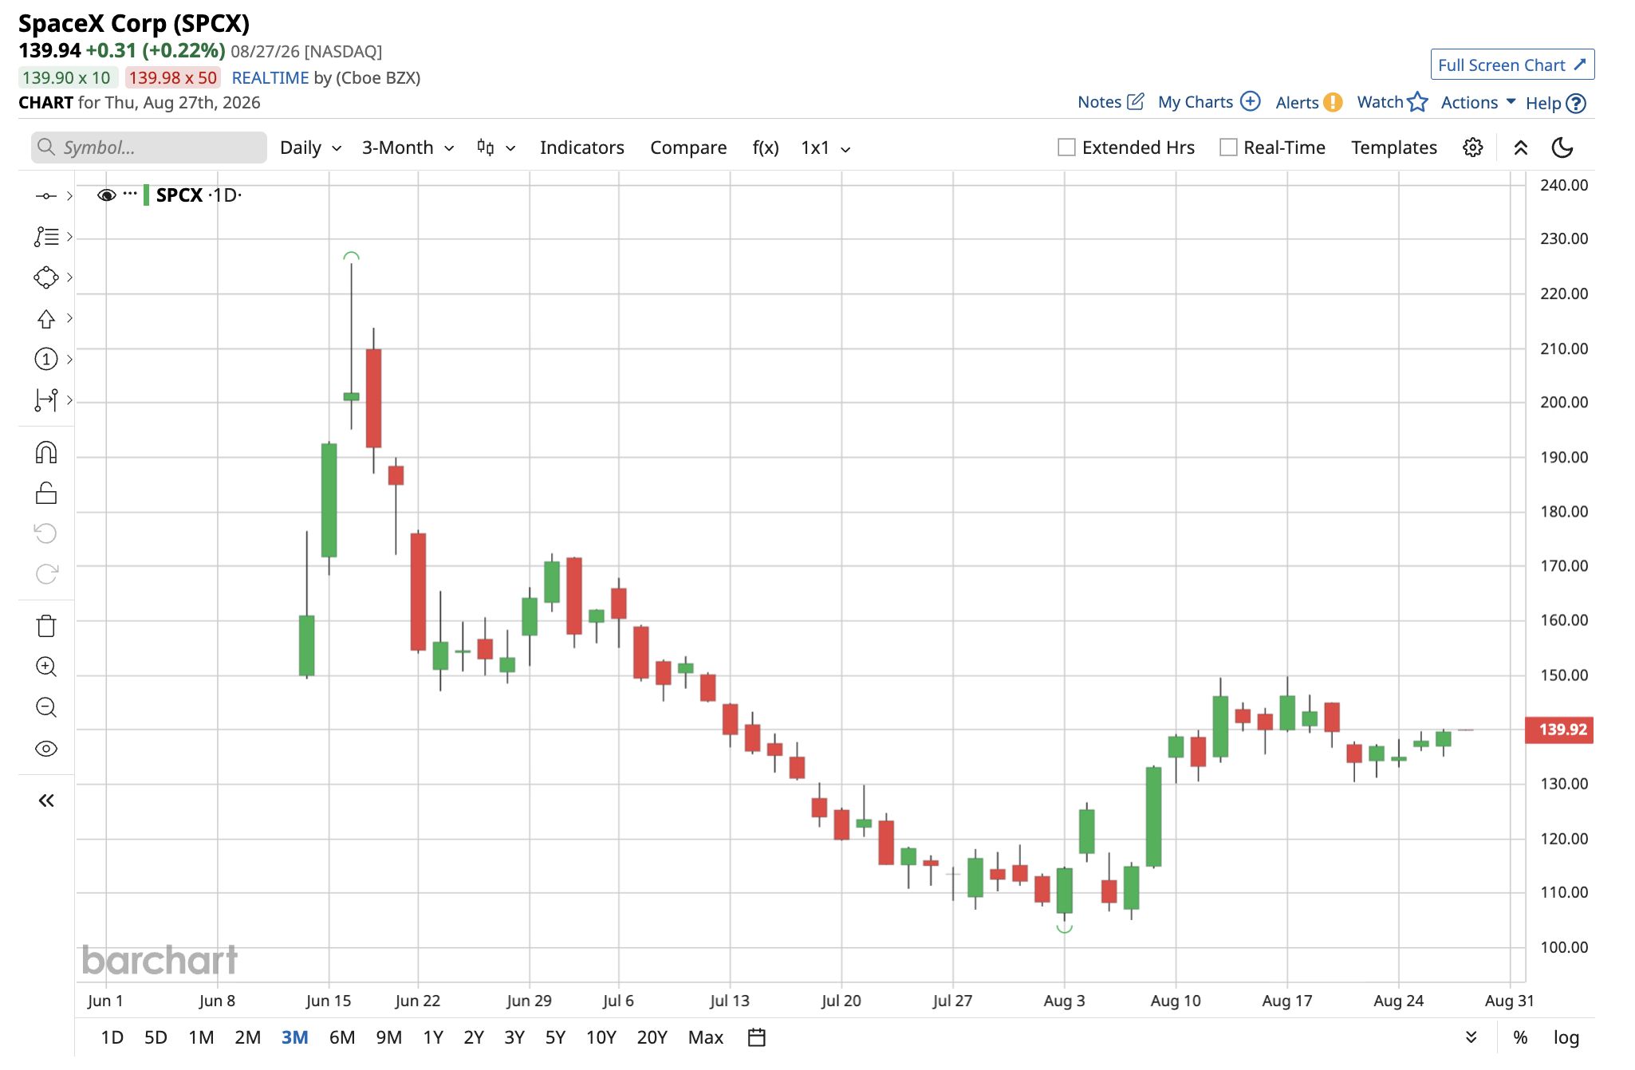This screenshot has width=1635, height=1070.
Task: Lock or unlock all drawings
Action: tap(46, 494)
